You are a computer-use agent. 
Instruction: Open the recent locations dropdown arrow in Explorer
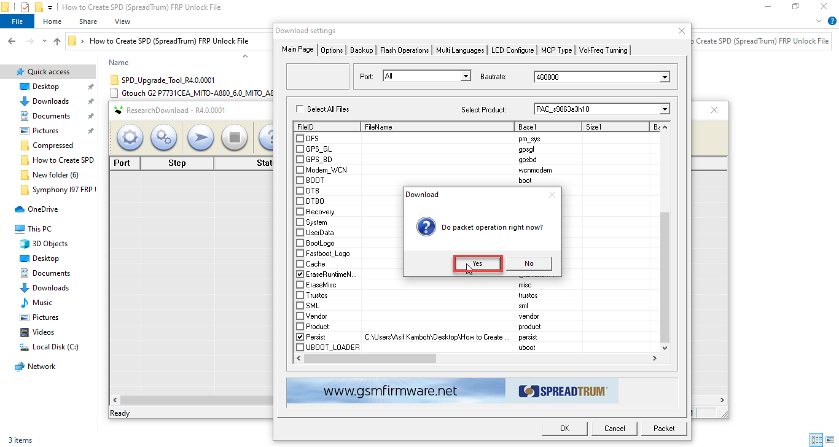(44, 41)
